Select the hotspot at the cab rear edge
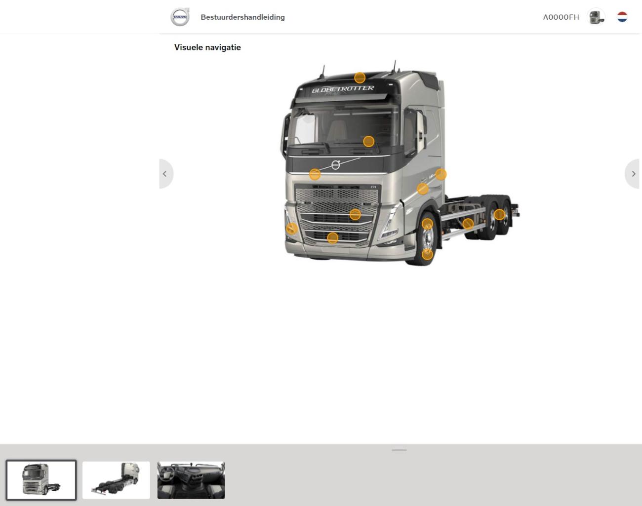Viewport: 642px width, 506px height. click(441, 174)
